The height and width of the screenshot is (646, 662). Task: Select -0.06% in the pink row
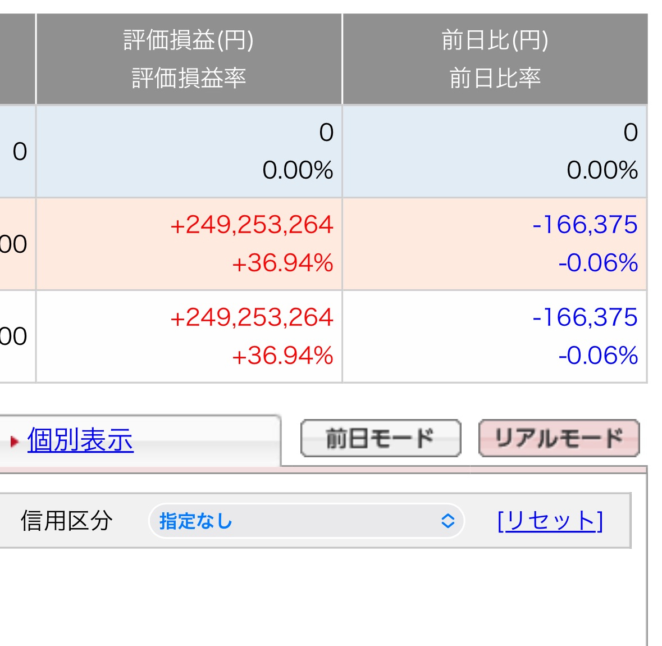598,263
